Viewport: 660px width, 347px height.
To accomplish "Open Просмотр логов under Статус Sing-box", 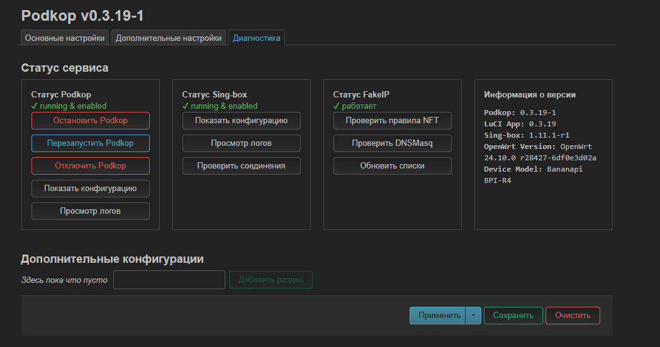I will point(242,143).
